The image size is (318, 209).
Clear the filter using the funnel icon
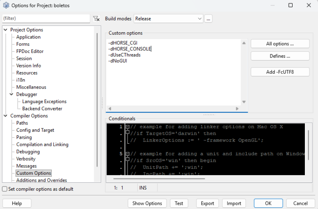[96, 19]
